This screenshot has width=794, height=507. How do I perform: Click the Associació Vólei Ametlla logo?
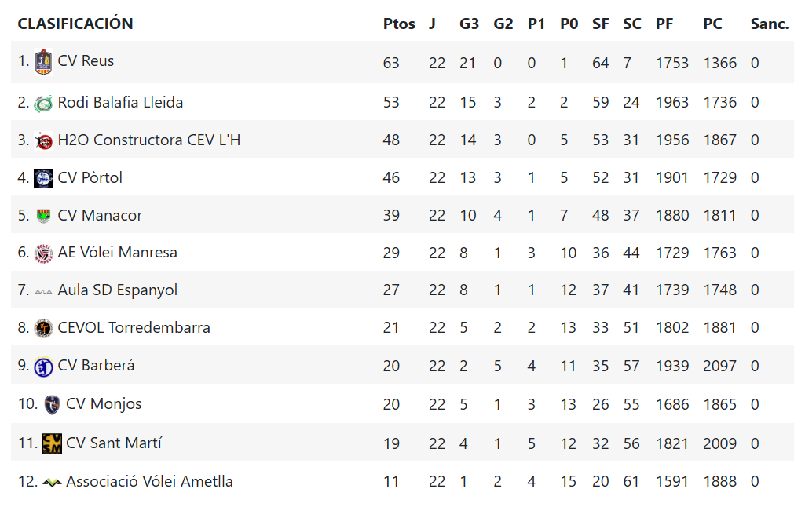(x=52, y=482)
